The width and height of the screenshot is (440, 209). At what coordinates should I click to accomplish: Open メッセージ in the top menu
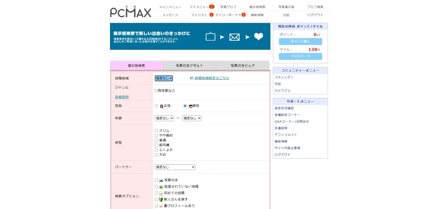[170, 15]
